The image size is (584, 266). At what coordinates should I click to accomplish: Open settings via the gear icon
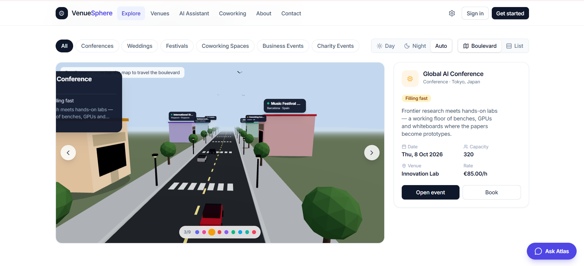(452, 13)
